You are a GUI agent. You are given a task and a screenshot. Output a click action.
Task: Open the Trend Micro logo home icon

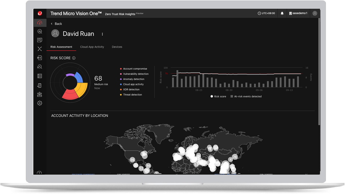(40, 13)
